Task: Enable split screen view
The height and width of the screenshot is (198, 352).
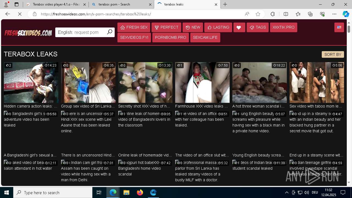Action: 286,14
